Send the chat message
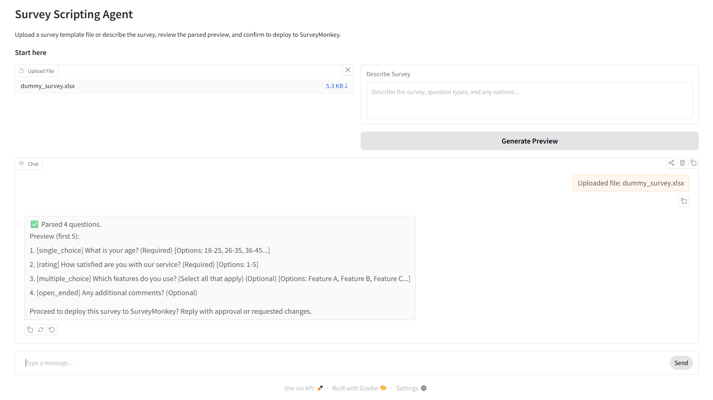This screenshot has height=400, width=713. point(681,363)
